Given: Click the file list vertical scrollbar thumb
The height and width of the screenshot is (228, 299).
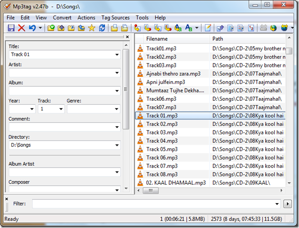Looking at the screenshot, I should 289,51.
